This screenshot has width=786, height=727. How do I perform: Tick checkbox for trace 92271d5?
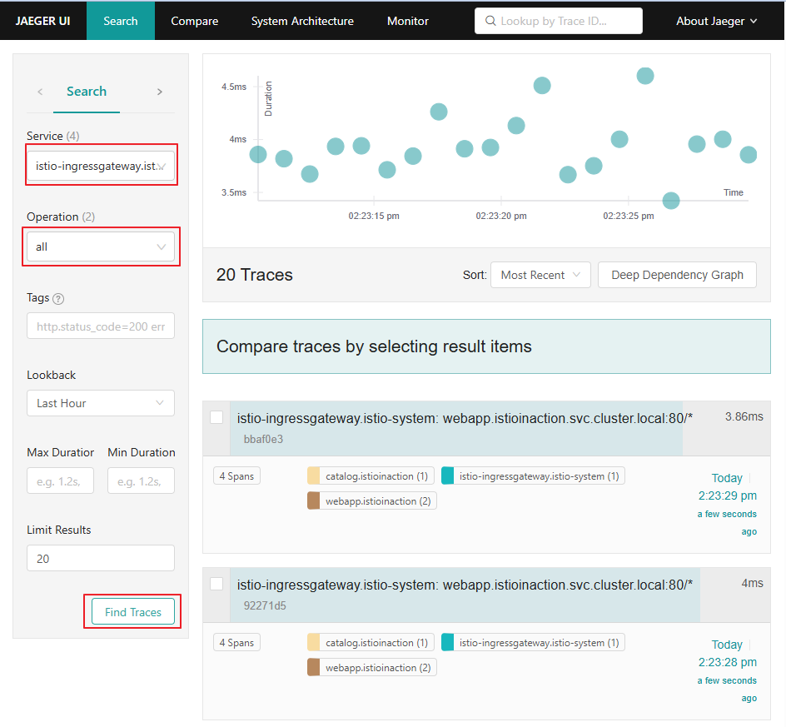(x=216, y=584)
